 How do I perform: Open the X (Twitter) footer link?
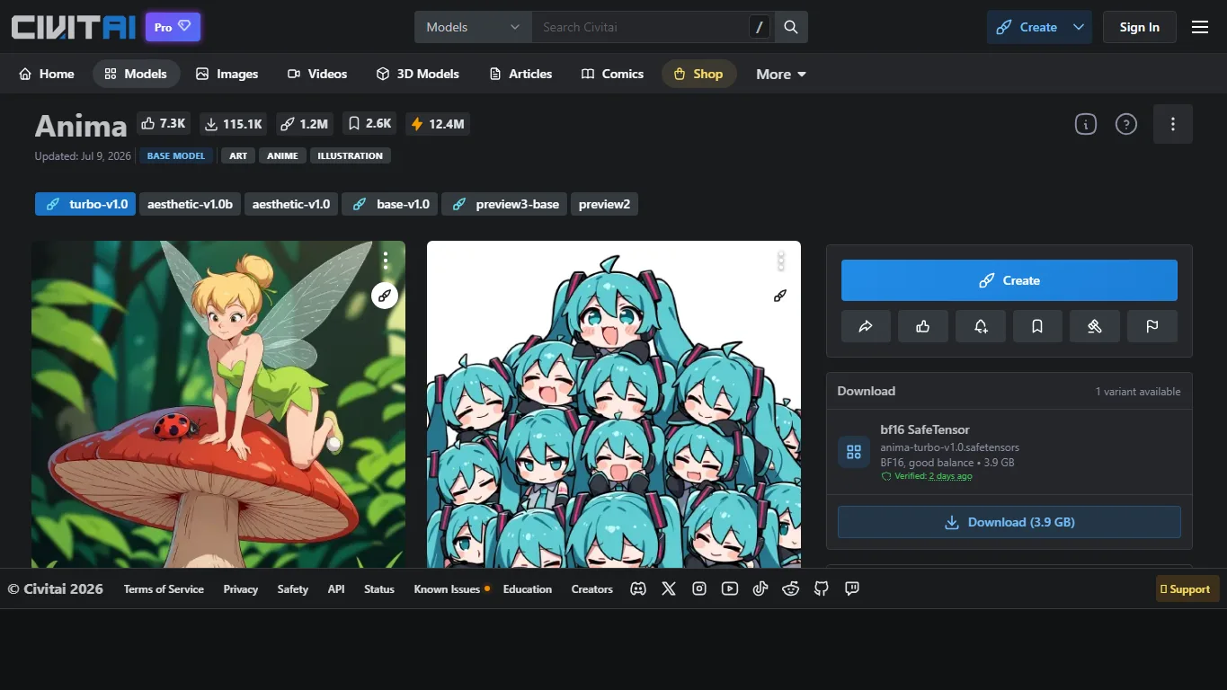669,588
